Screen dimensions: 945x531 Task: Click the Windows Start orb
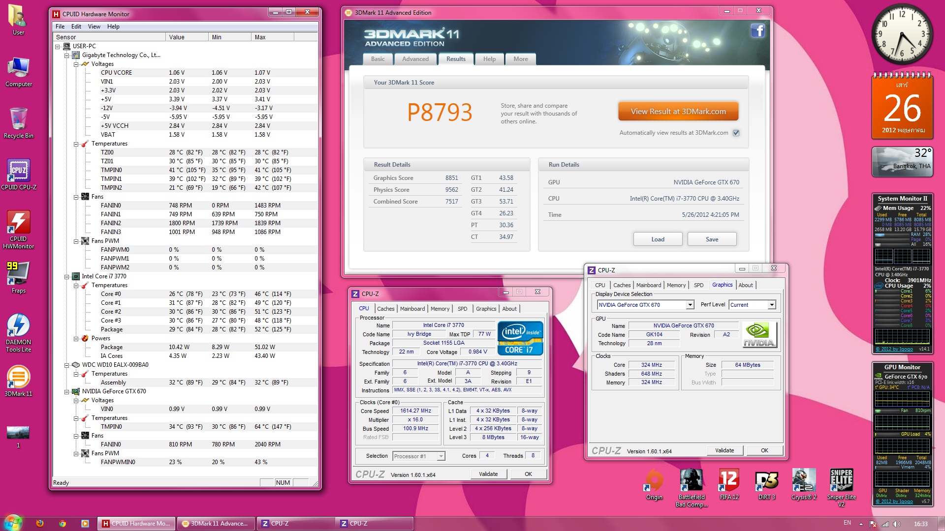[13, 523]
